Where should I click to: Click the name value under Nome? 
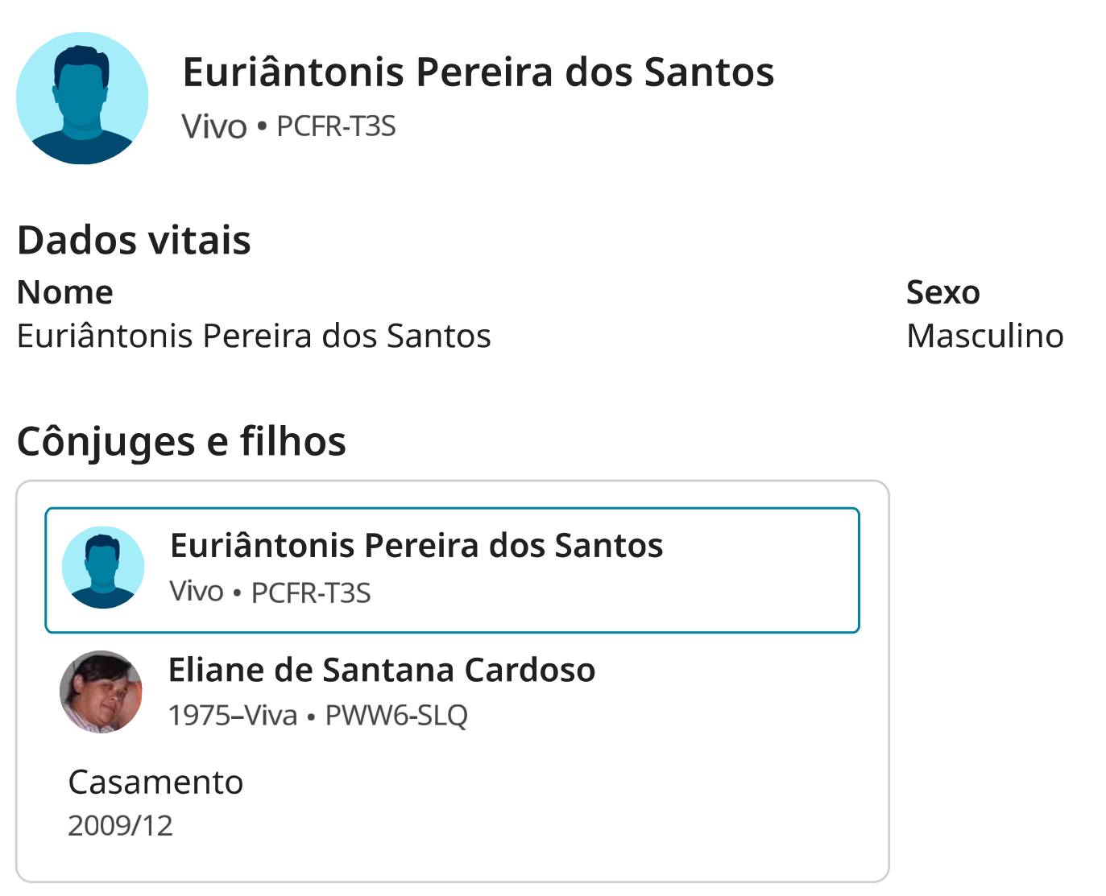point(254,336)
